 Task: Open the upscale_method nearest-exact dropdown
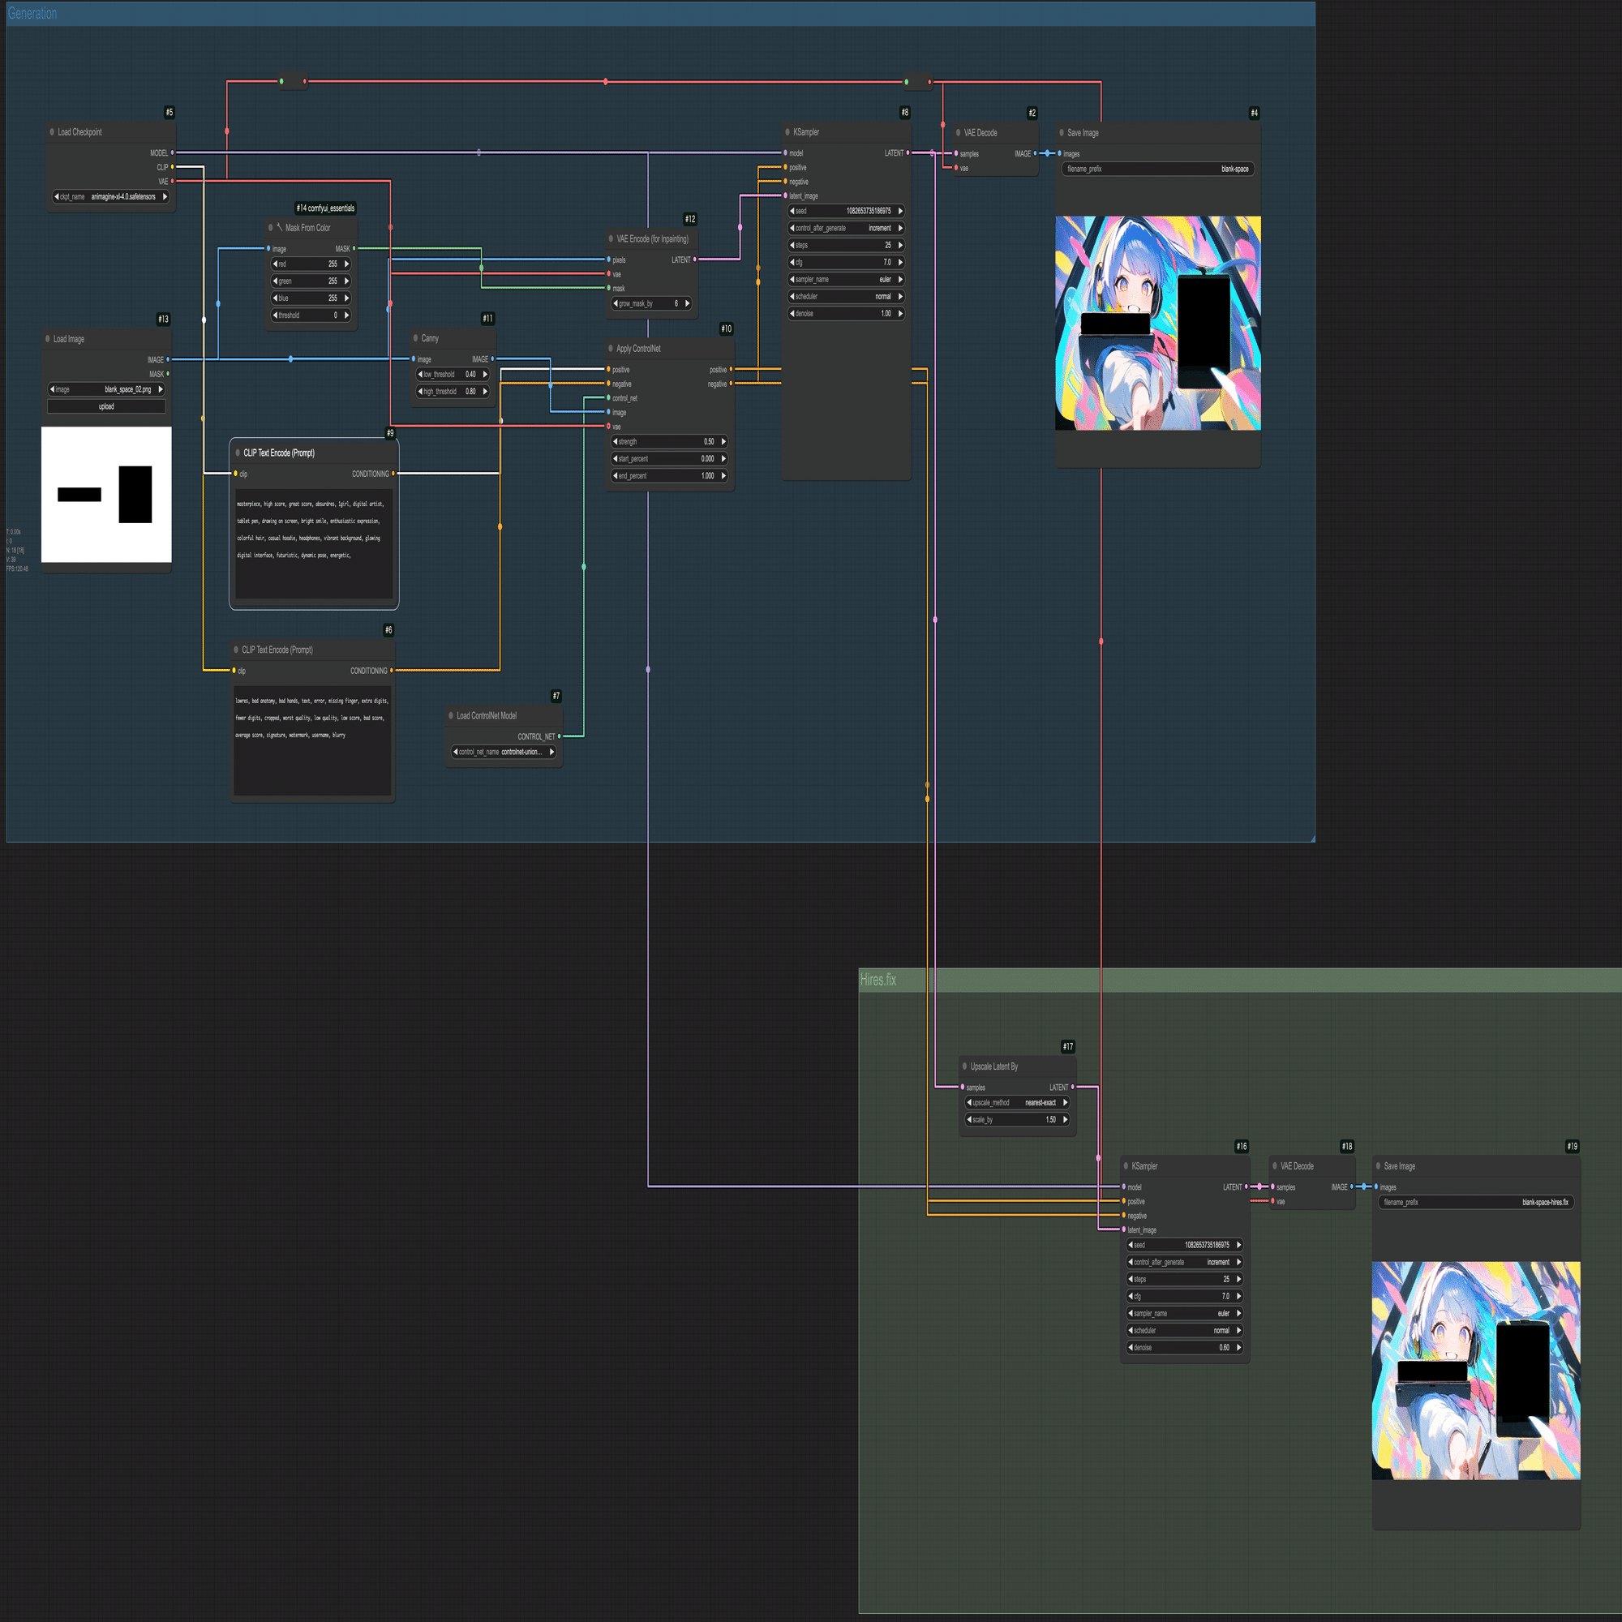pyautogui.click(x=1017, y=1103)
